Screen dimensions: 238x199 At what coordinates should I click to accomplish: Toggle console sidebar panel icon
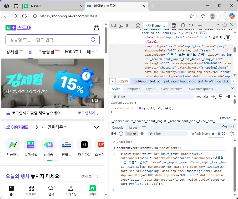pos(114,134)
